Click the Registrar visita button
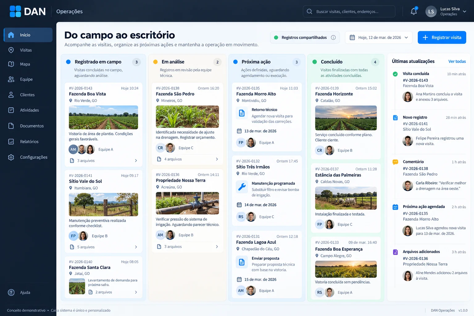474x316 pixels. point(442,37)
